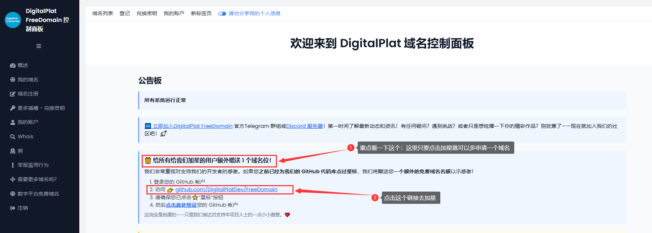
Task: Open Discord 服务器 link
Action: pos(305,126)
